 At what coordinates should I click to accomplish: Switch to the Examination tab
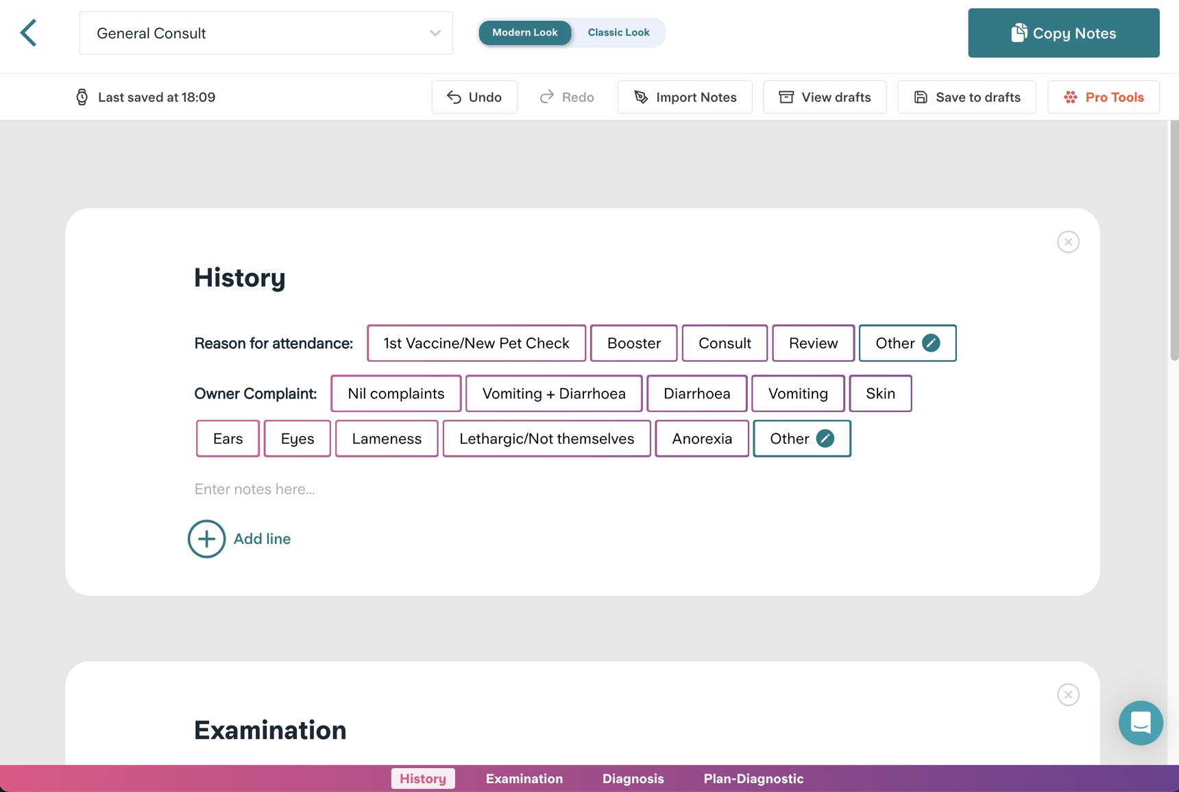tap(524, 778)
